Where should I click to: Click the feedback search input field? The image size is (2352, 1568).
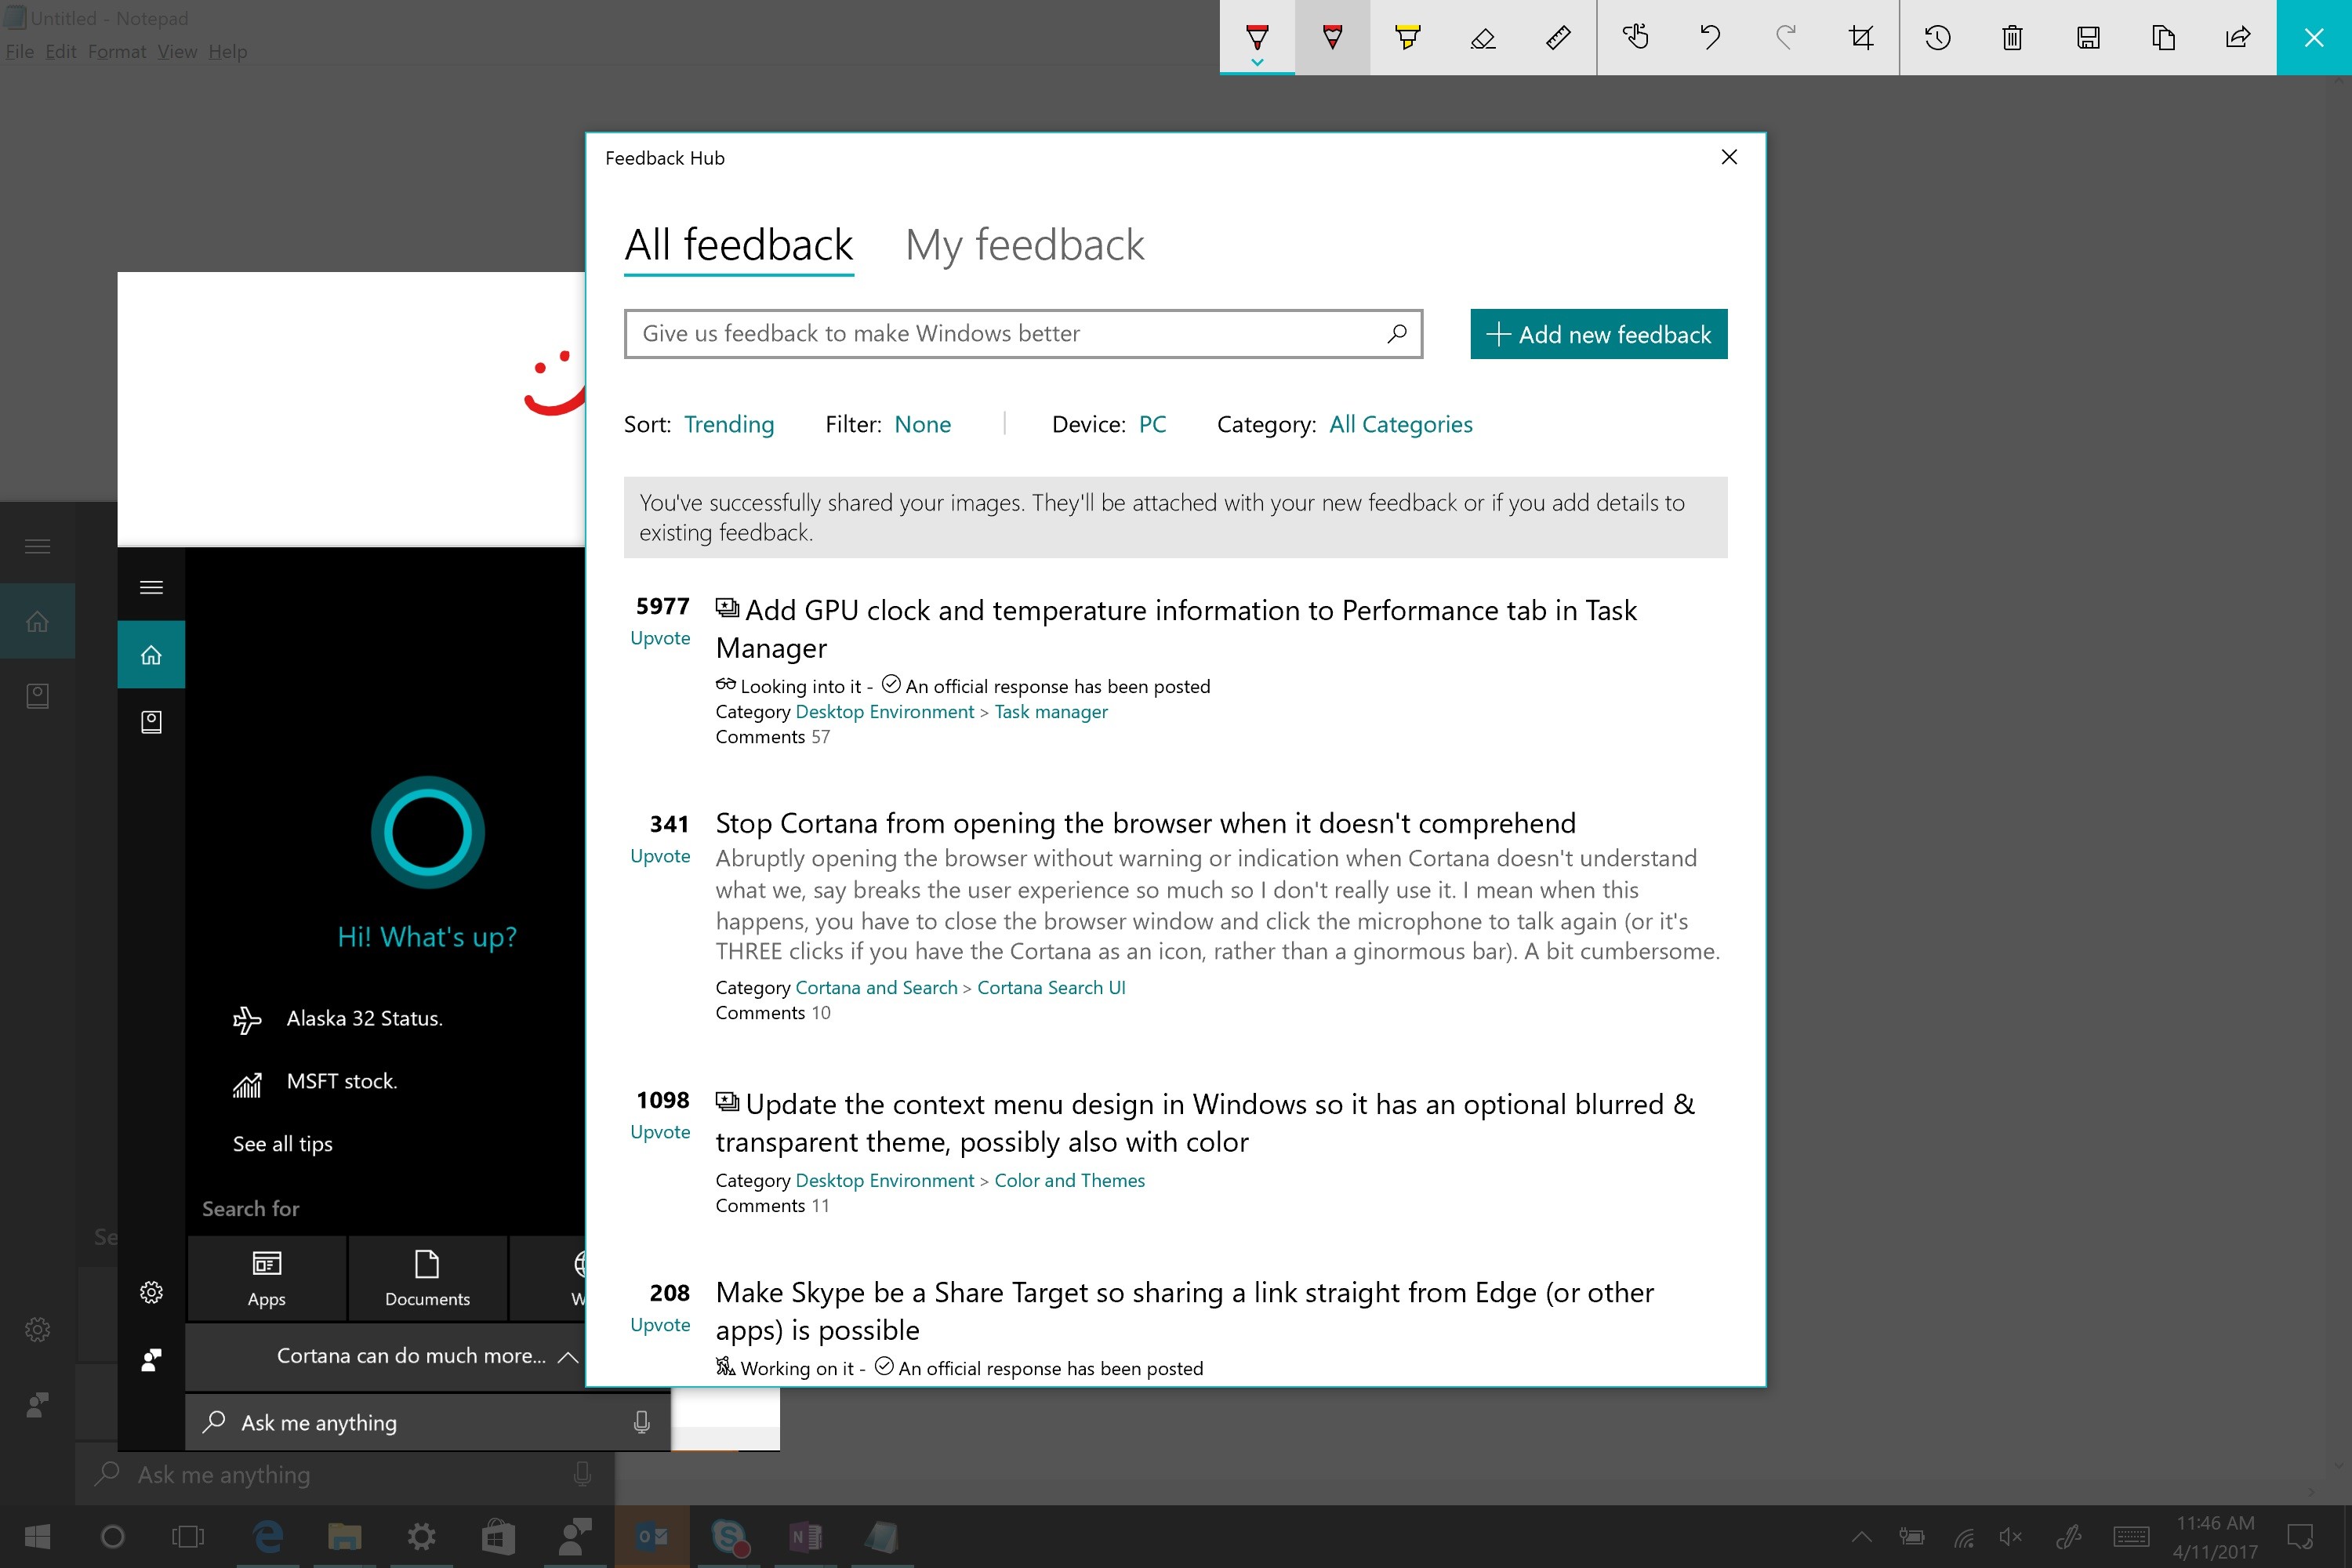pos(1000,333)
